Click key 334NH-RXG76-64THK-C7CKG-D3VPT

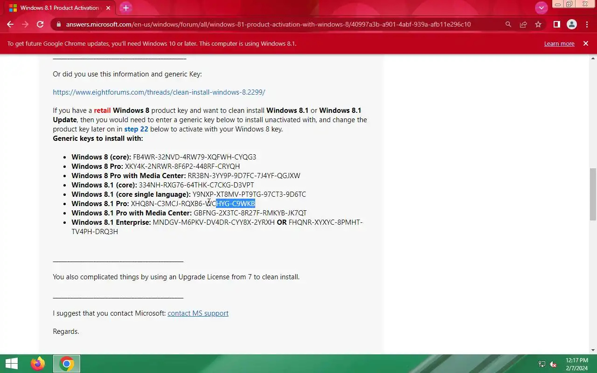(x=196, y=185)
